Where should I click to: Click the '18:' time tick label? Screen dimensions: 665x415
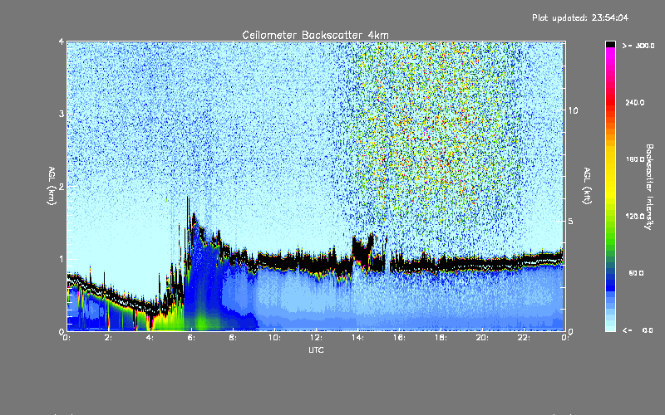click(441, 338)
